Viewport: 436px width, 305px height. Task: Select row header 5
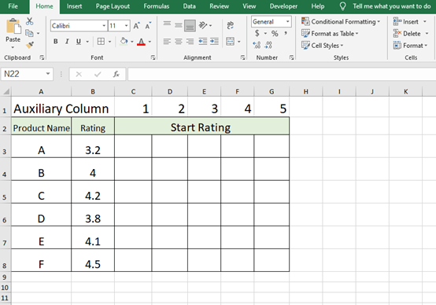click(6, 192)
